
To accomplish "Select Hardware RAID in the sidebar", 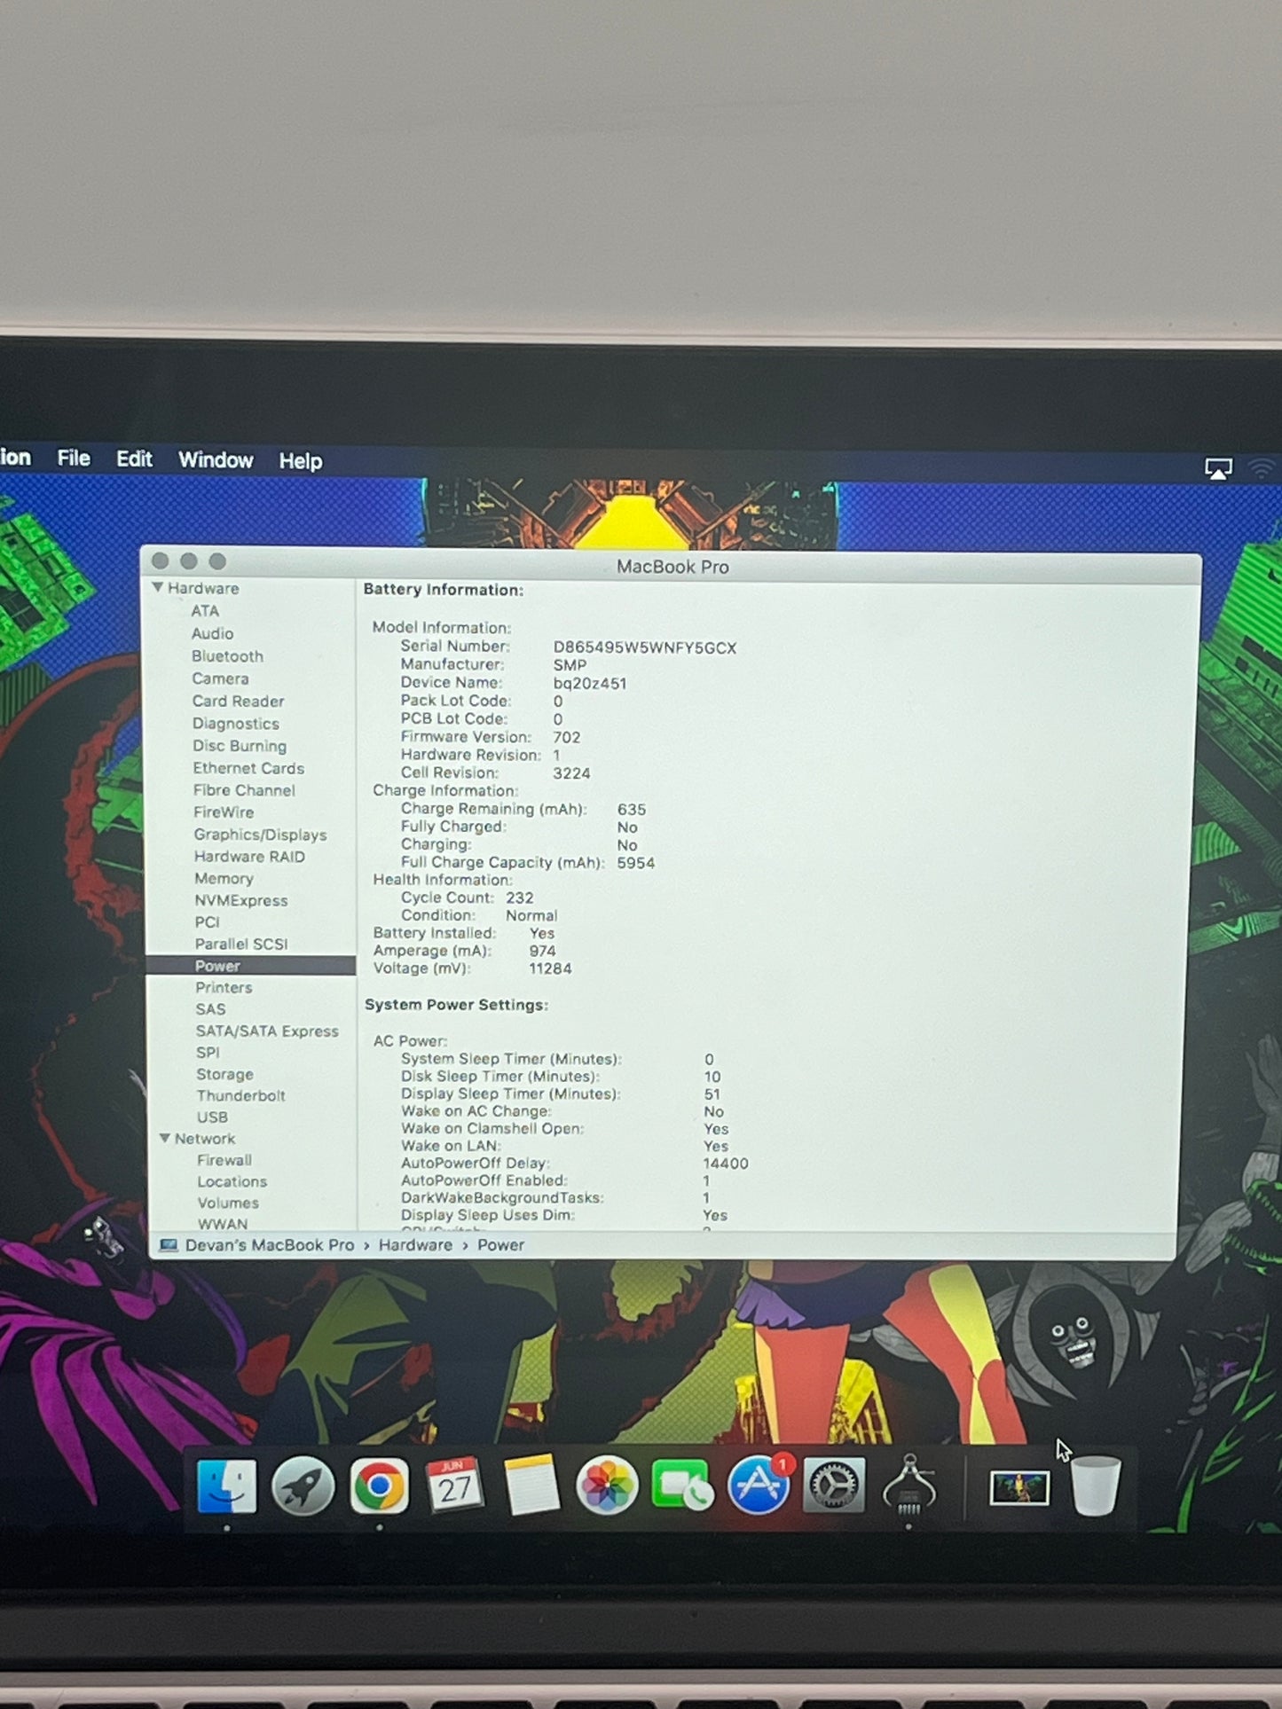I will [x=249, y=857].
